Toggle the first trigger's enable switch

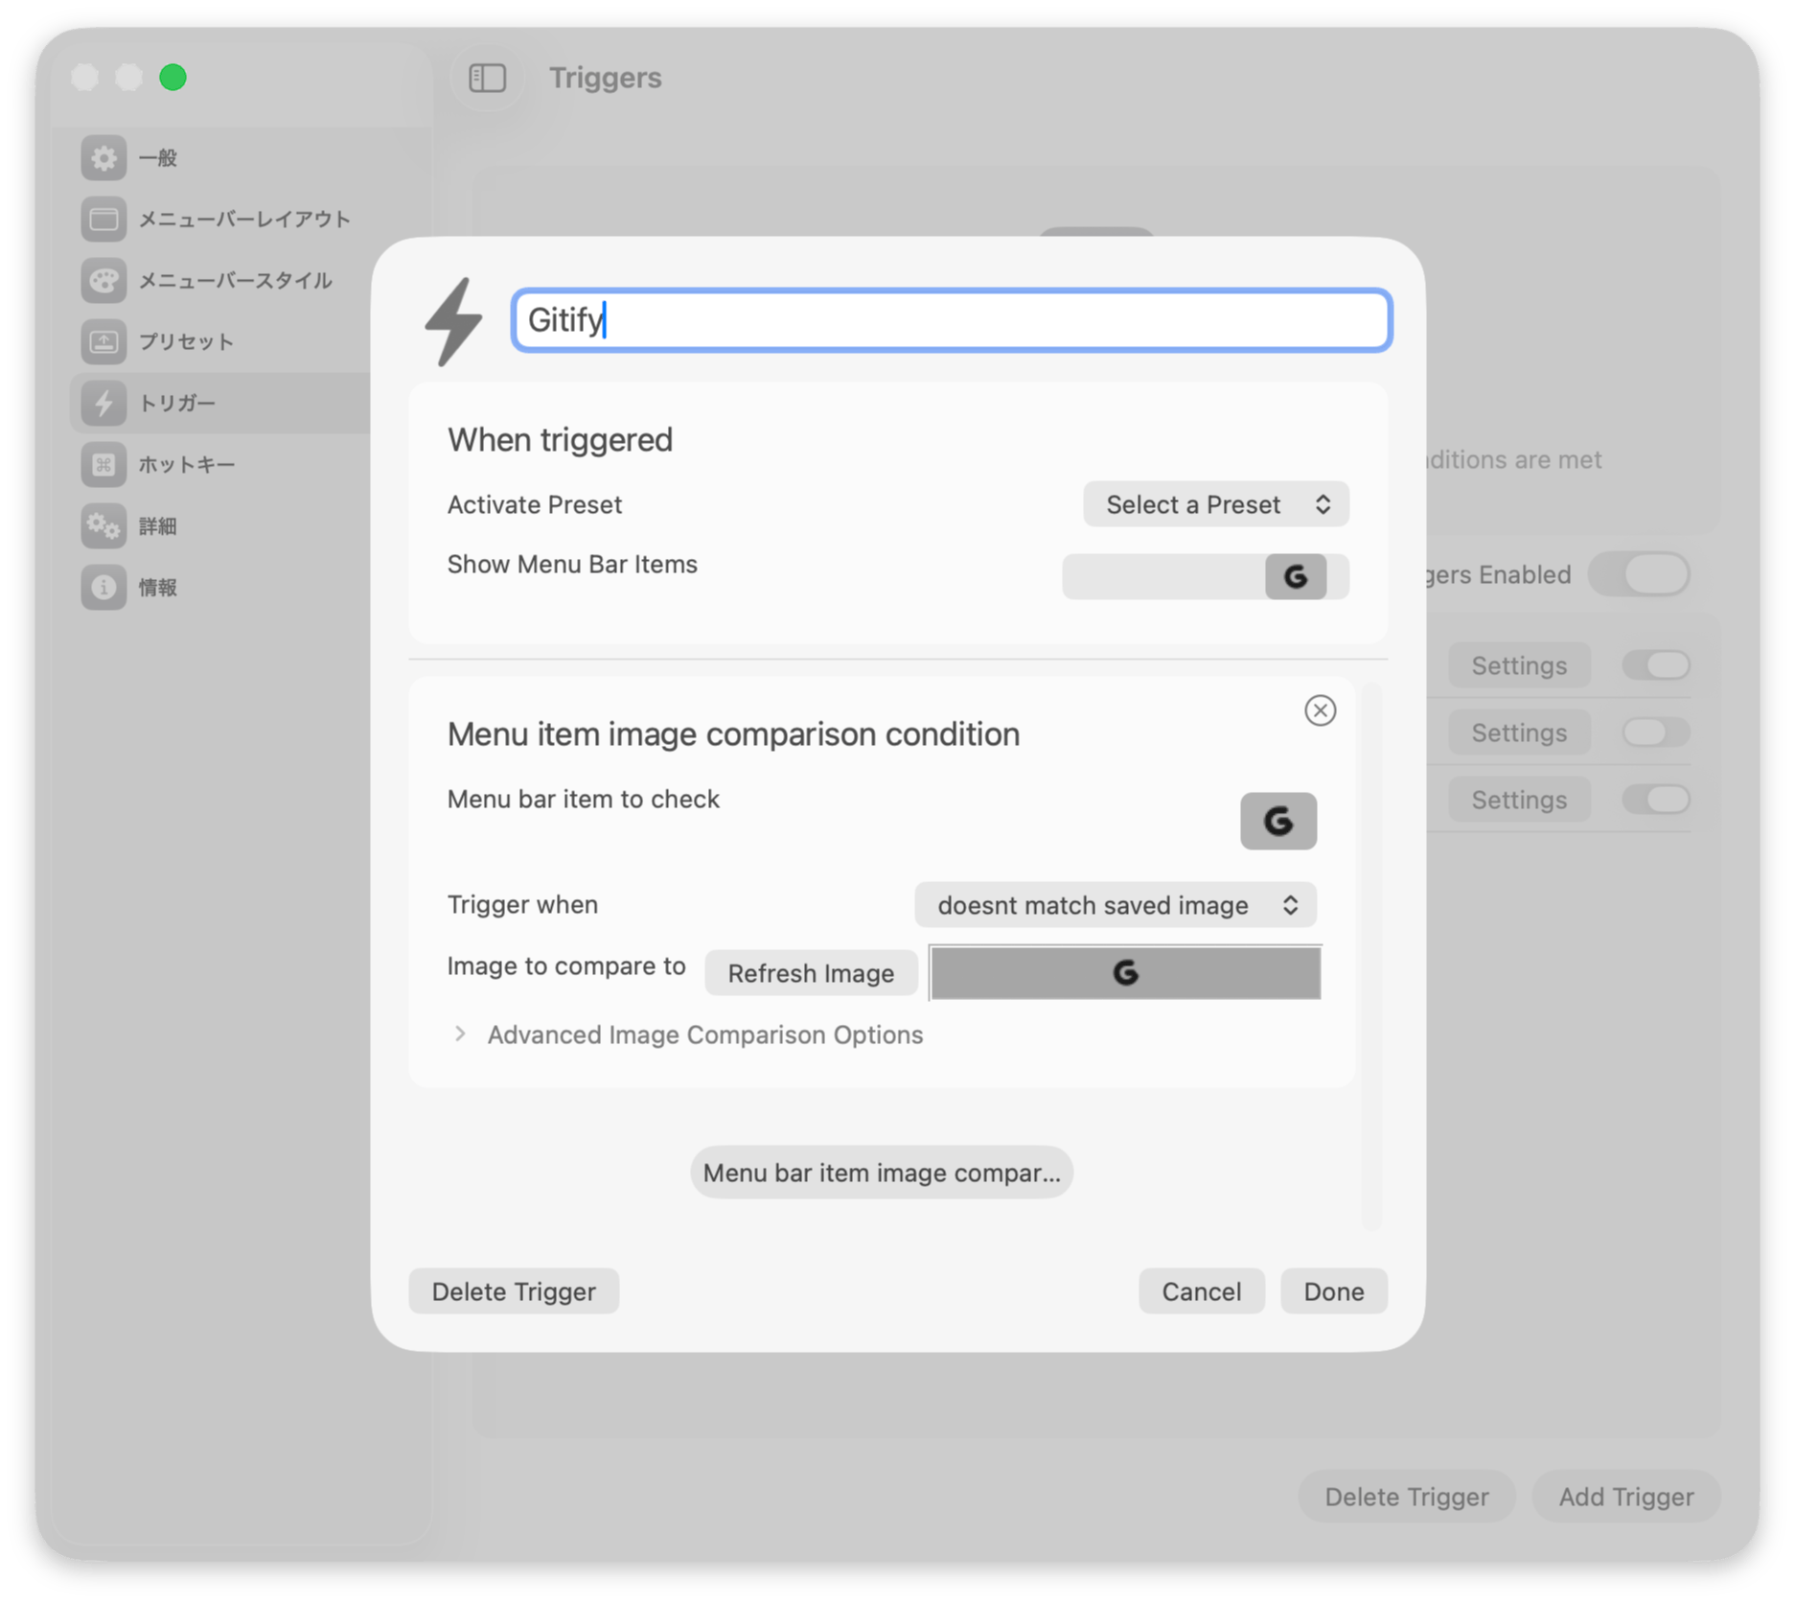[x=1655, y=665]
